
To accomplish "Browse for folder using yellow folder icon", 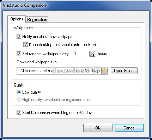I will tap(104, 71).
